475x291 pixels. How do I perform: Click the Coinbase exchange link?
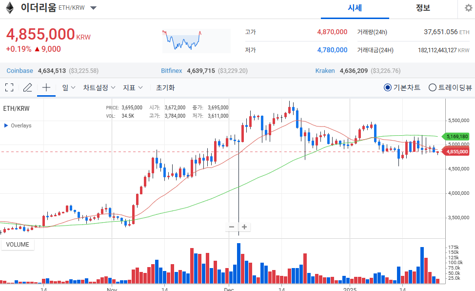click(20, 71)
